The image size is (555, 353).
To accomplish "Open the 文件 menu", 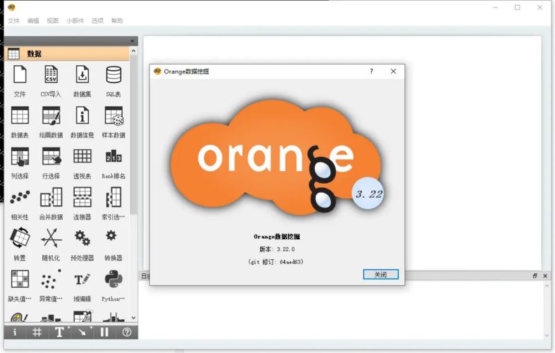I will [14, 21].
